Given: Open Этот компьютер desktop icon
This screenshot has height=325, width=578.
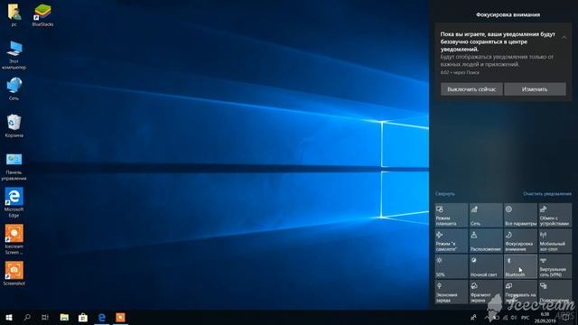Looking at the screenshot, I should click(x=14, y=55).
